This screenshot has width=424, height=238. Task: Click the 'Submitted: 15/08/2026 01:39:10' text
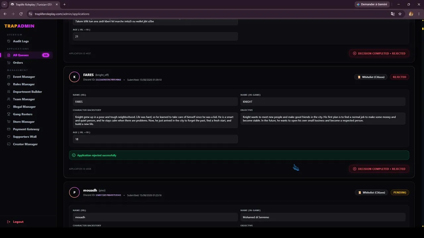click(144, 80)
